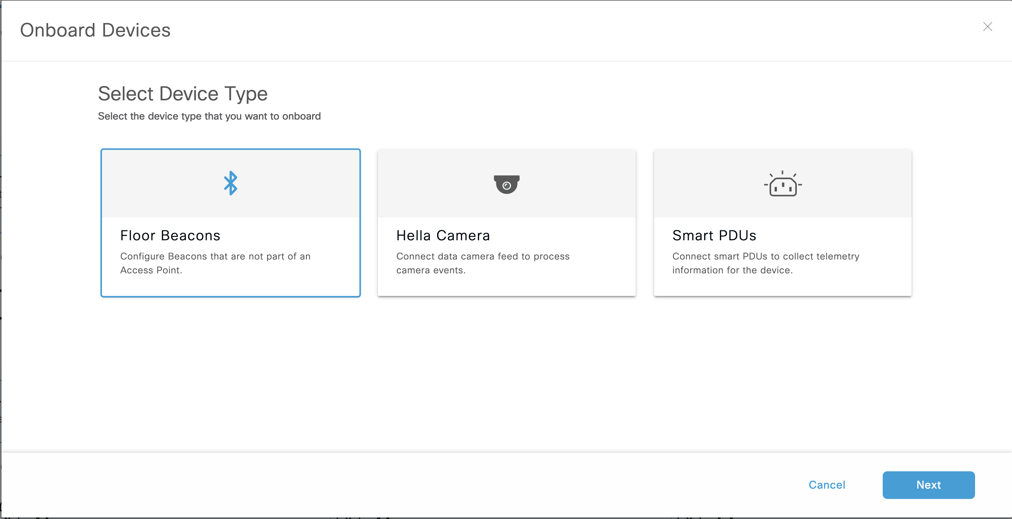Select the Smart PDUs title
The image size is (1012, 519).
tap(714, 236)
